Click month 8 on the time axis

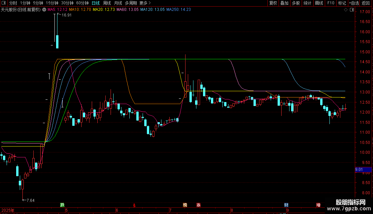coord(232,210)
